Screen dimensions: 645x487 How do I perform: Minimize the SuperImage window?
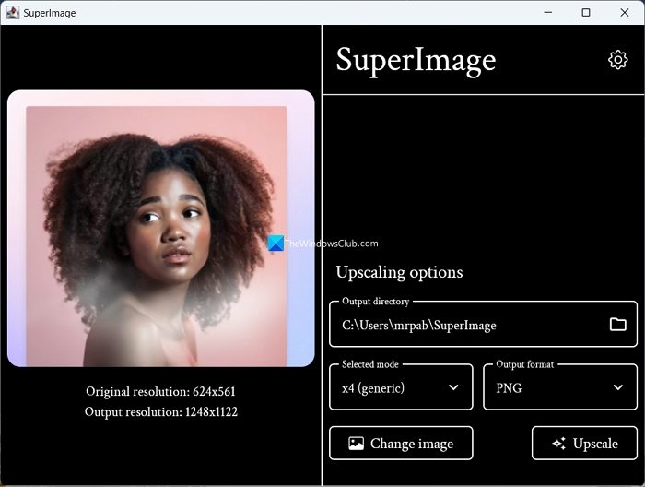[x=548, y=12]
